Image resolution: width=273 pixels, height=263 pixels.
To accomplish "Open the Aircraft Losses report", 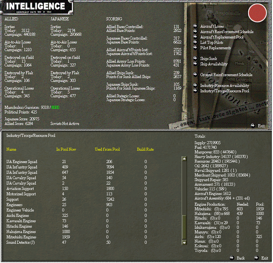I will [x=212, y=26].
